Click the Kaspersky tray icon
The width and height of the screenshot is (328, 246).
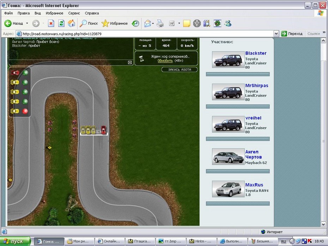pyautogui.click(x=310, y=241)
